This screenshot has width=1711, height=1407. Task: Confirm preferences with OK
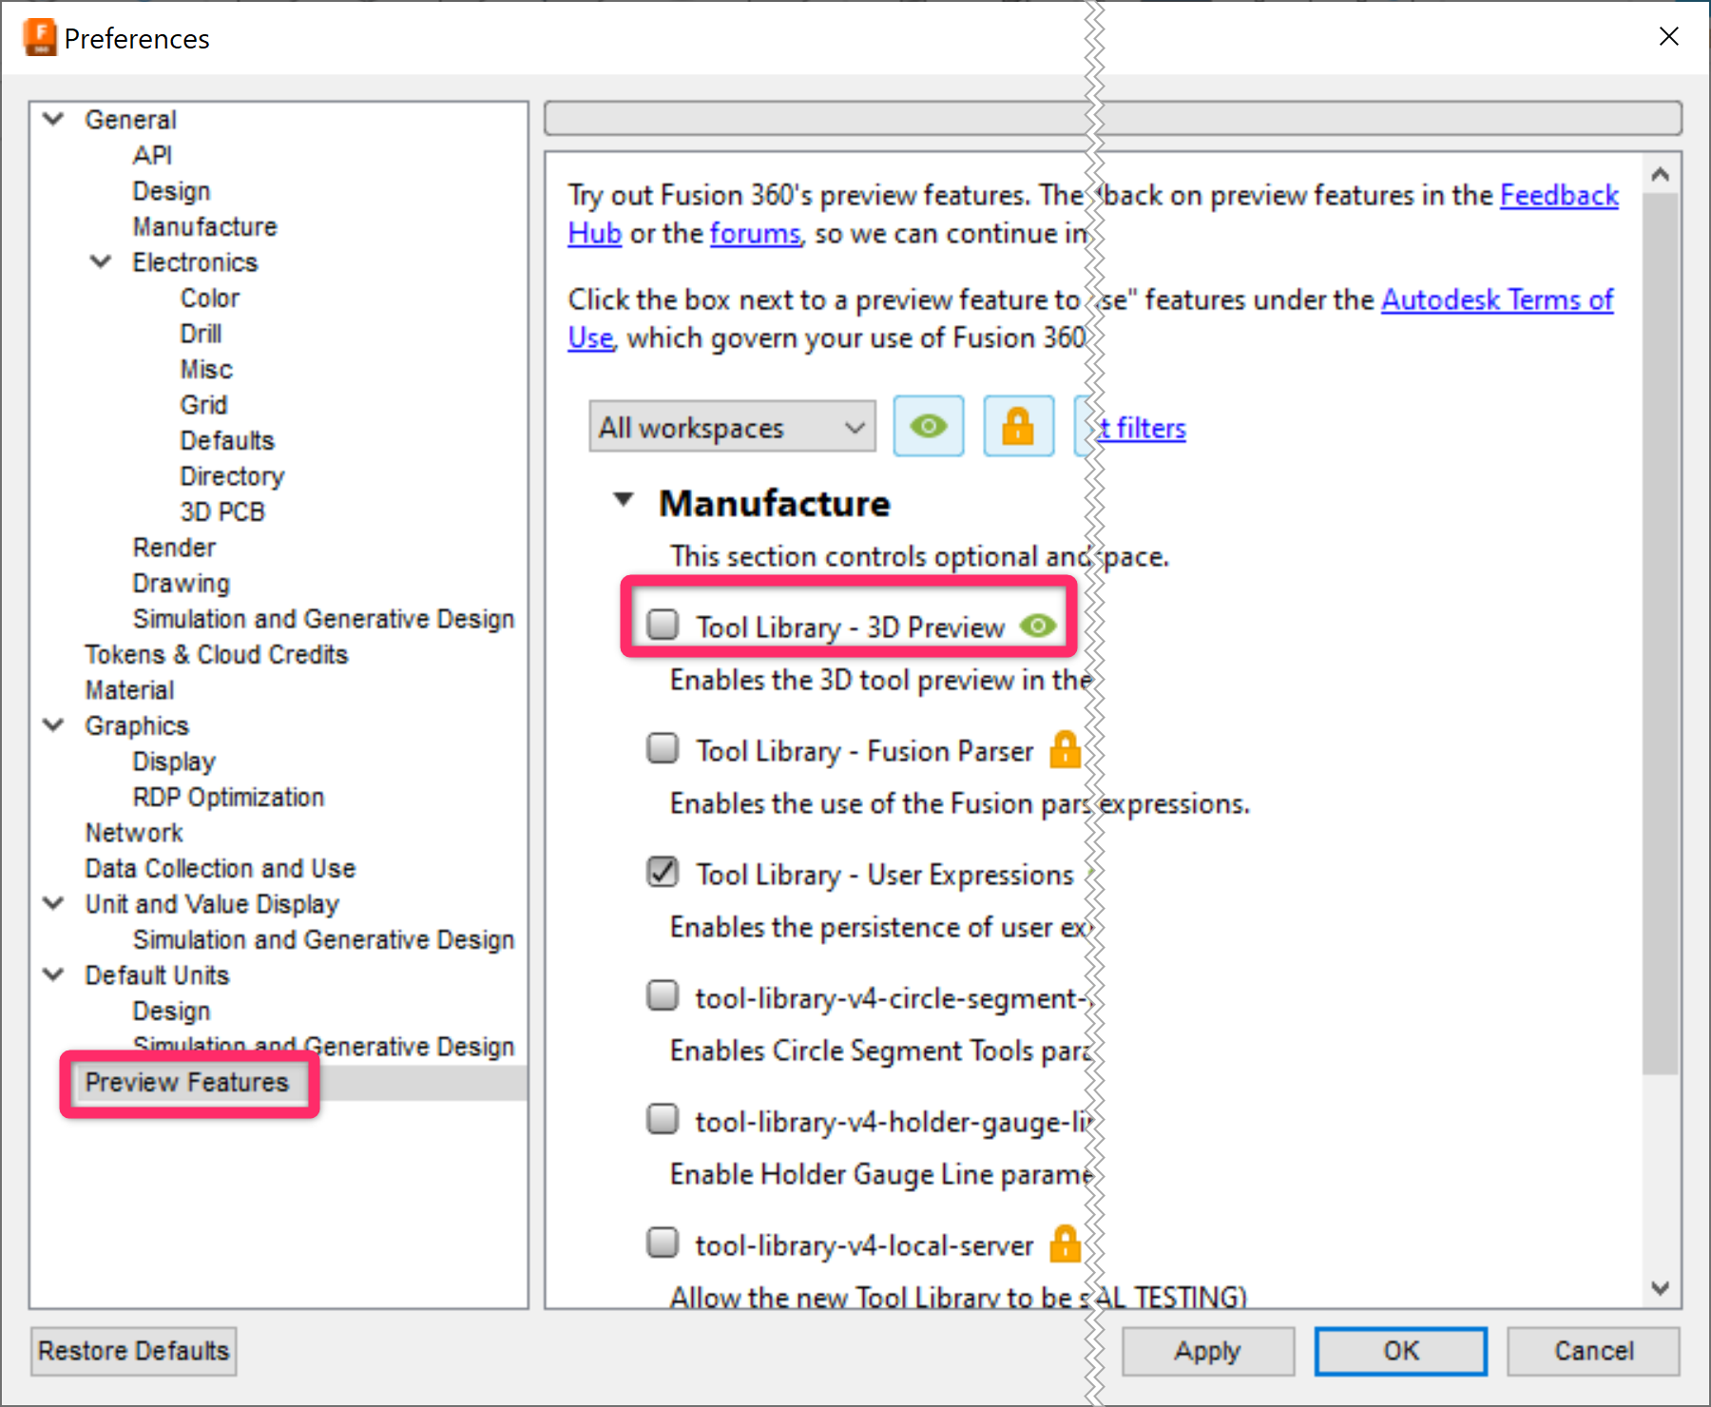tap(1401, 1351)
